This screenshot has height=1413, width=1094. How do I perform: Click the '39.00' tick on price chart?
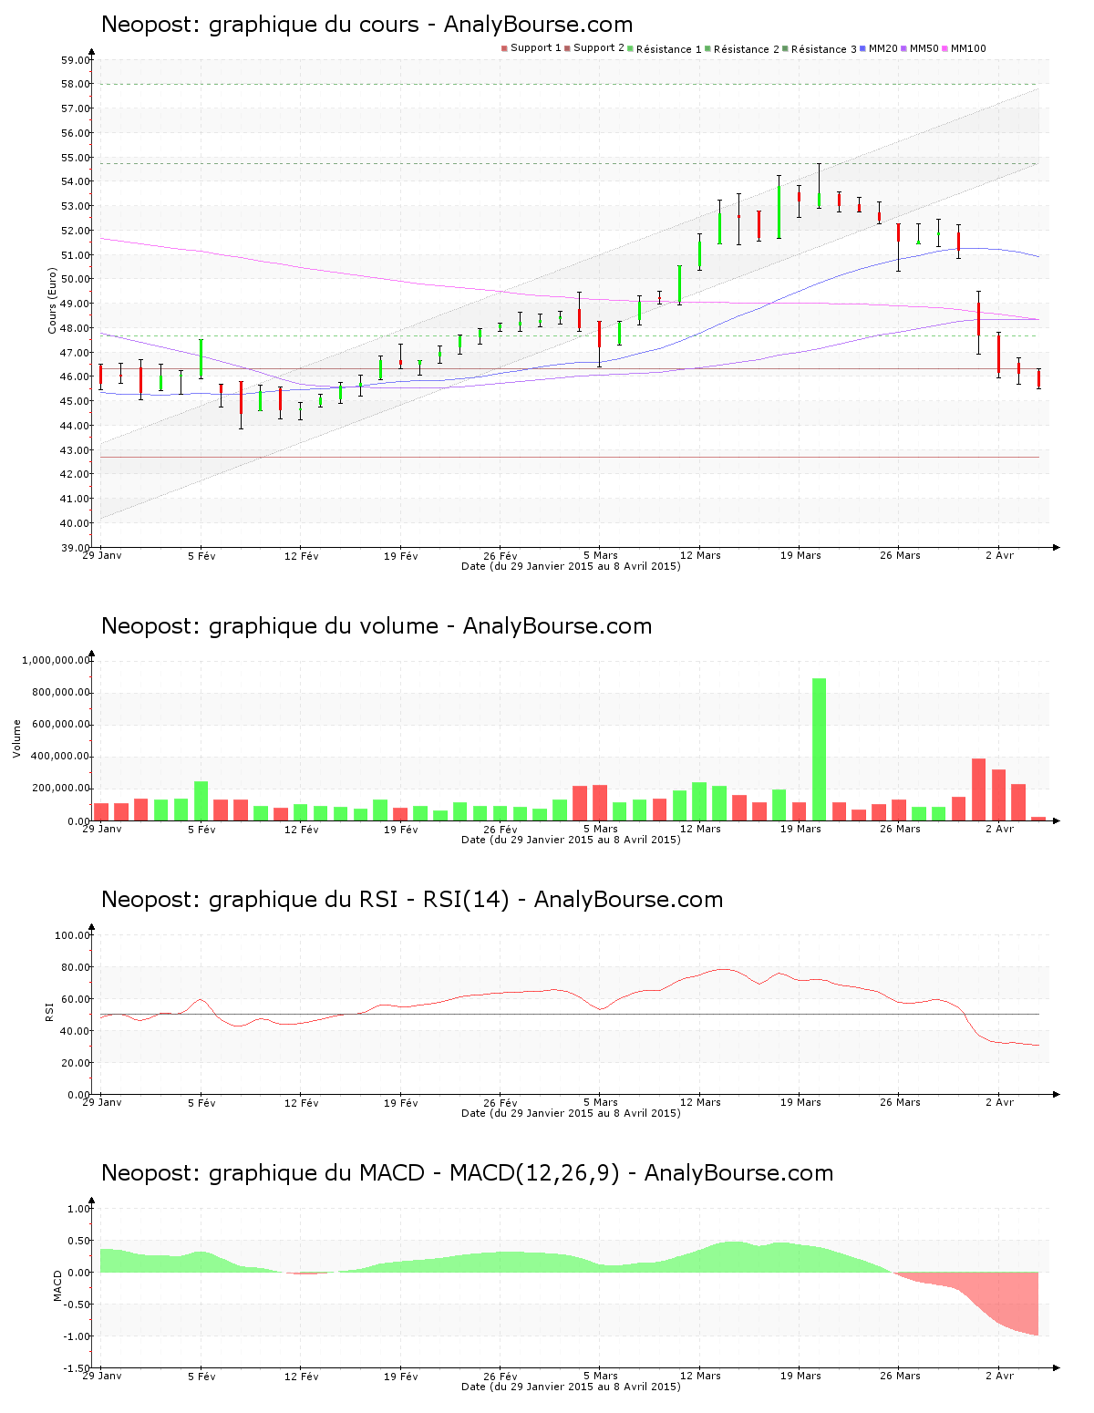(76, 548)
